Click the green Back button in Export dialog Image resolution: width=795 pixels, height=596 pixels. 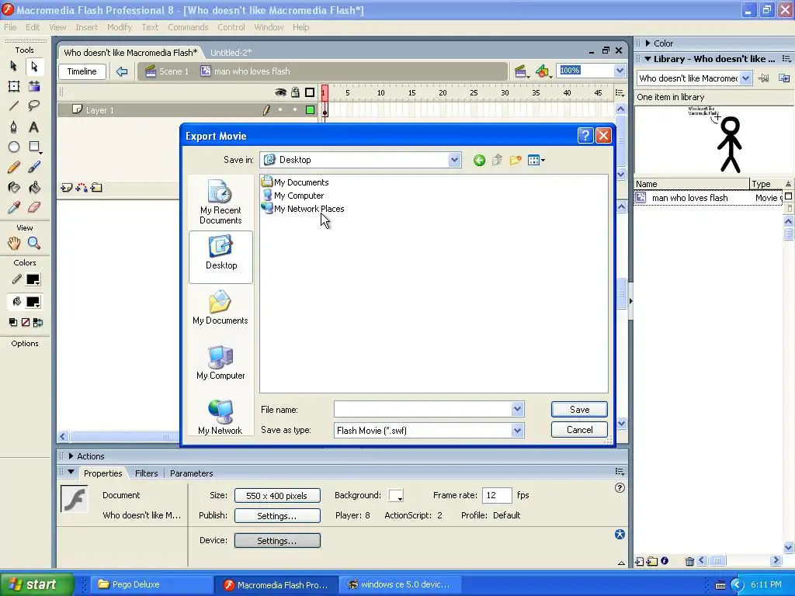(479, 160)
